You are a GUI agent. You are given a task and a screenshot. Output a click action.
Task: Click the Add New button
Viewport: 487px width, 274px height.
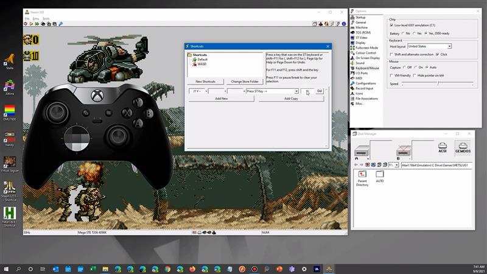(x=222, y=99)
